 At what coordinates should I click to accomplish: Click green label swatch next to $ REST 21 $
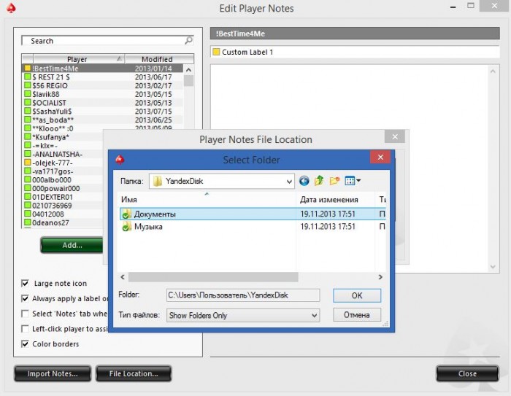[28, 77]
